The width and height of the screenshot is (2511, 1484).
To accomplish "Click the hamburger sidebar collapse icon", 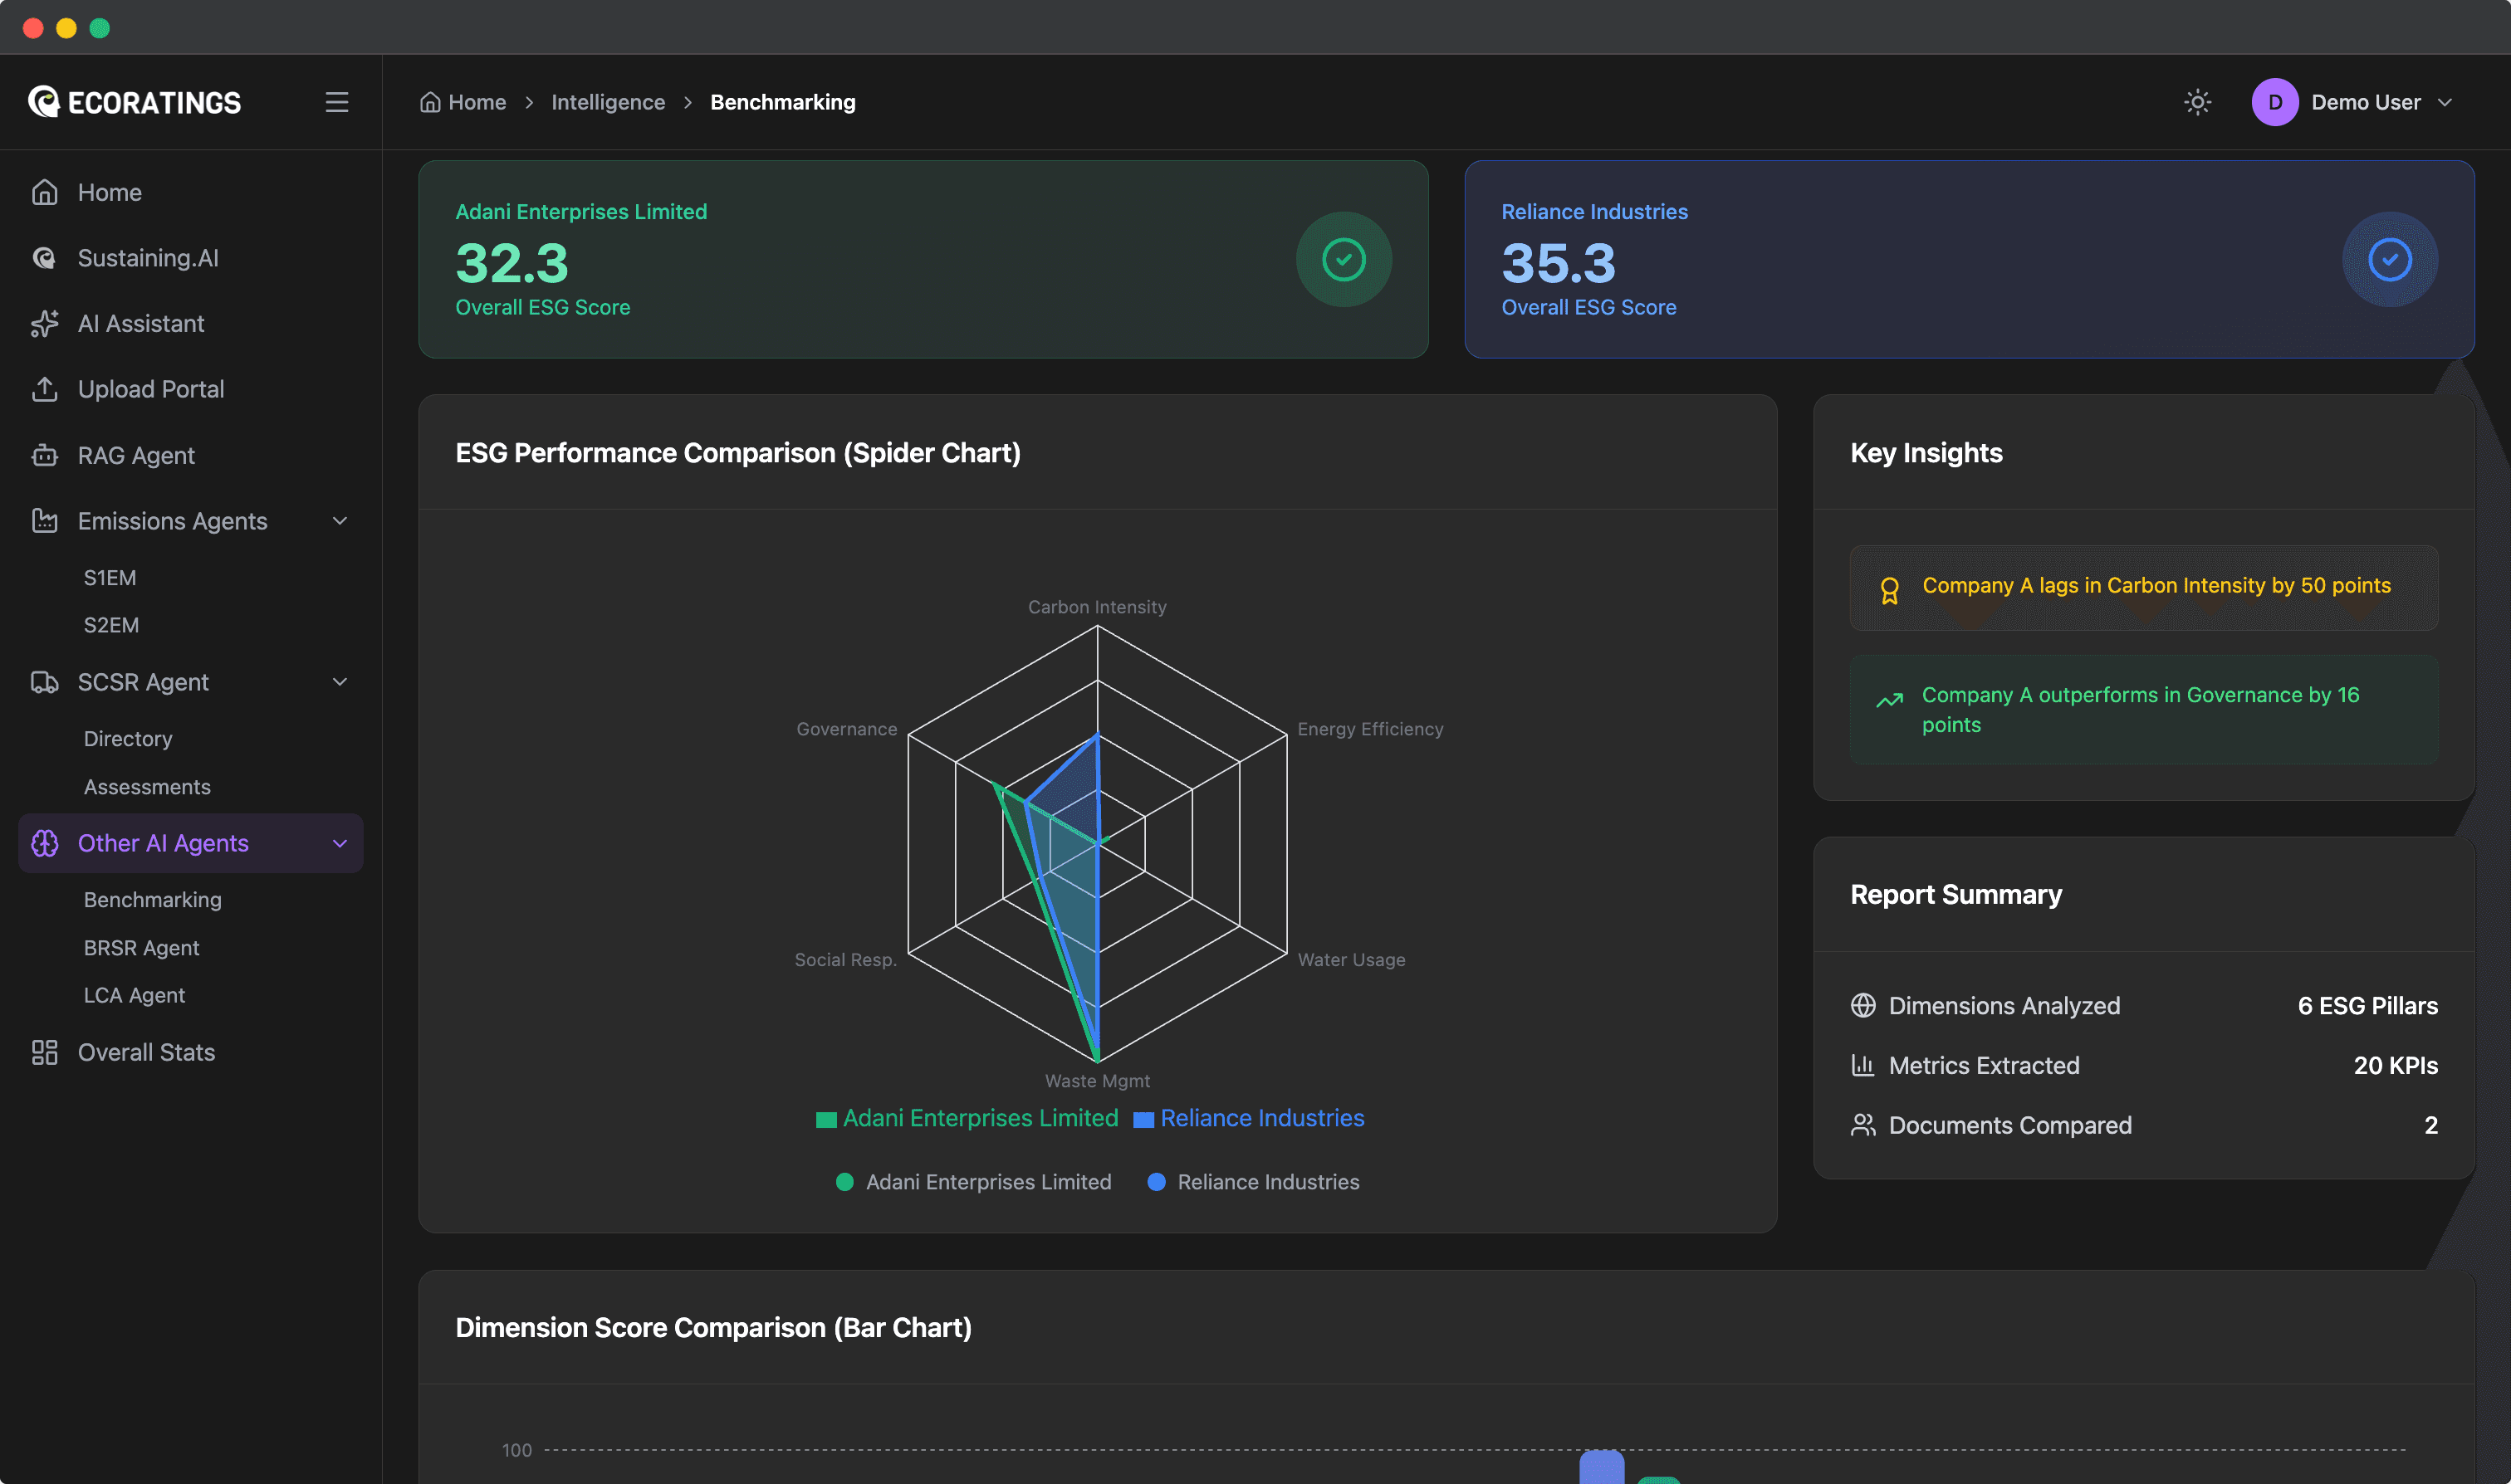I will [337, 102].
